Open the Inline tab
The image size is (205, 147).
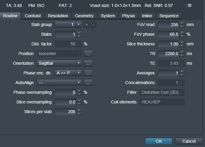pyautogui.click(x=147, y=16)
